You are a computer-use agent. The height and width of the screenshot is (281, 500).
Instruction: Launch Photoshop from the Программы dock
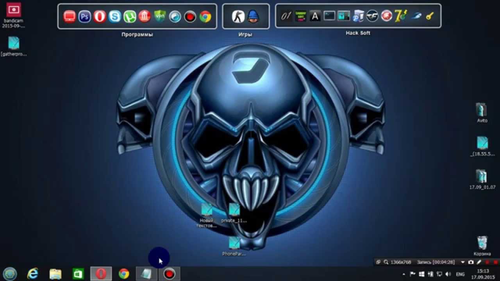tap(84, 16)
